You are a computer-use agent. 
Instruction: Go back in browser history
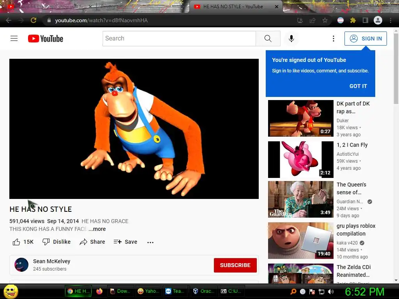tap(9, 20)
